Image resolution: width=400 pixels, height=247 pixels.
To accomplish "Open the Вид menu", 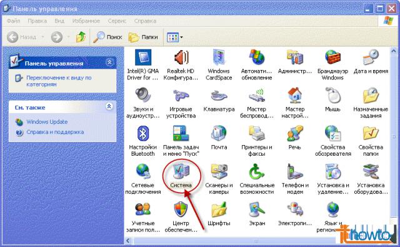I will tap(59, 21).
